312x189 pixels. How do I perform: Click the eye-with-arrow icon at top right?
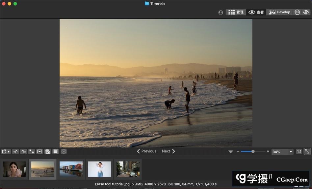click(306, 12)
